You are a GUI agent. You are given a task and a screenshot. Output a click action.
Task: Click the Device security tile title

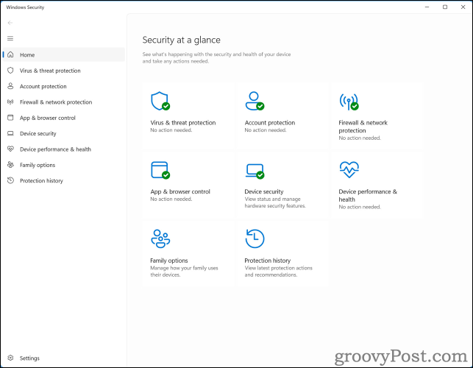tap(264, 191)
